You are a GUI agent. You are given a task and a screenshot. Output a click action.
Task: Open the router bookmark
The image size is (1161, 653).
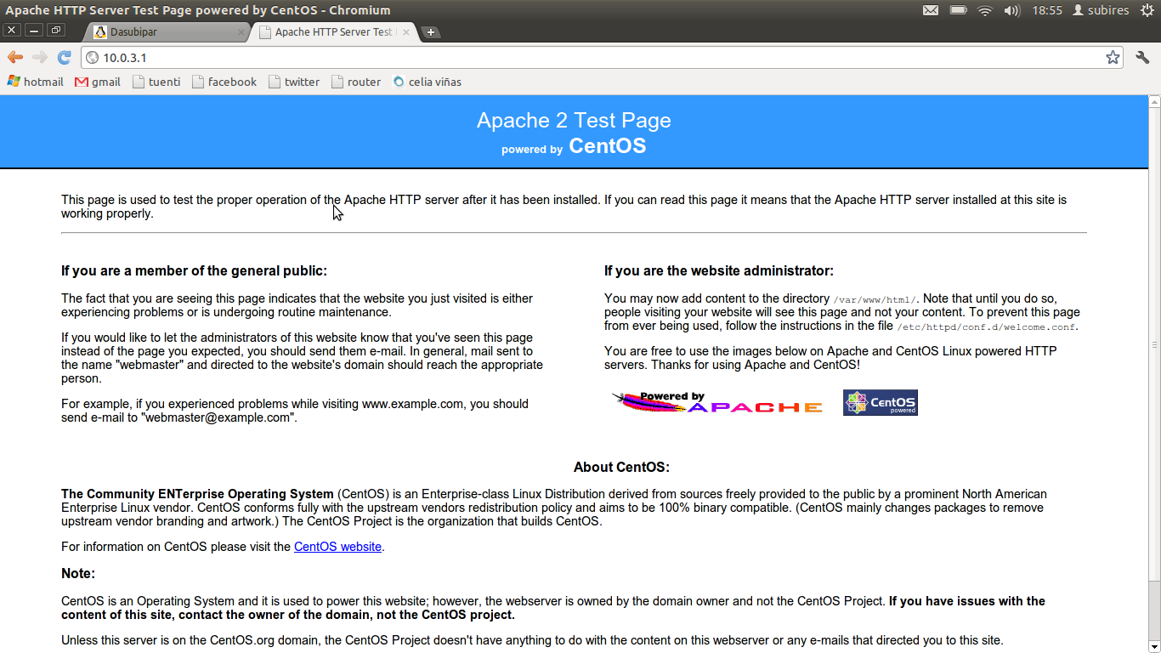(356, 82)
